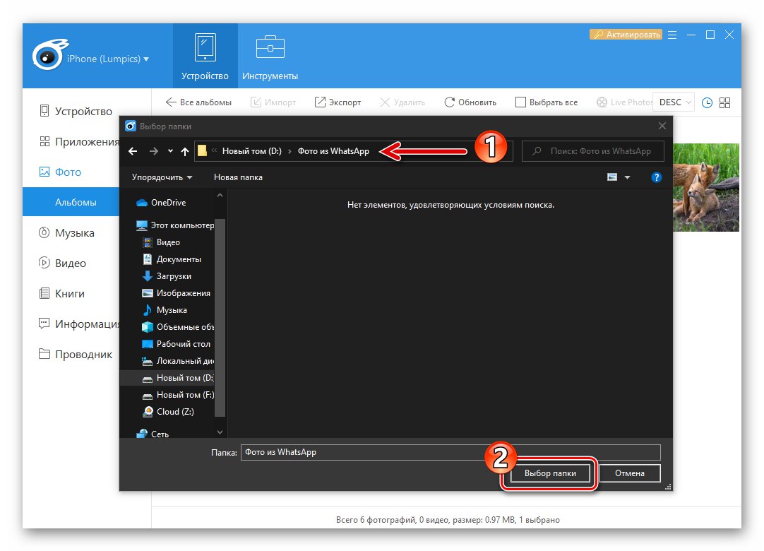Open Приложения section in iTools sidebar
764x551 pixels.
79,142
